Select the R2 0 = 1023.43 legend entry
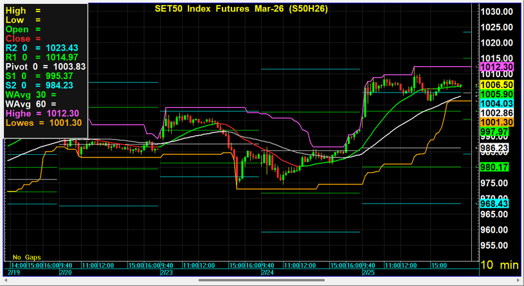Screen dimensions: 524x286 tap(42, 48)
